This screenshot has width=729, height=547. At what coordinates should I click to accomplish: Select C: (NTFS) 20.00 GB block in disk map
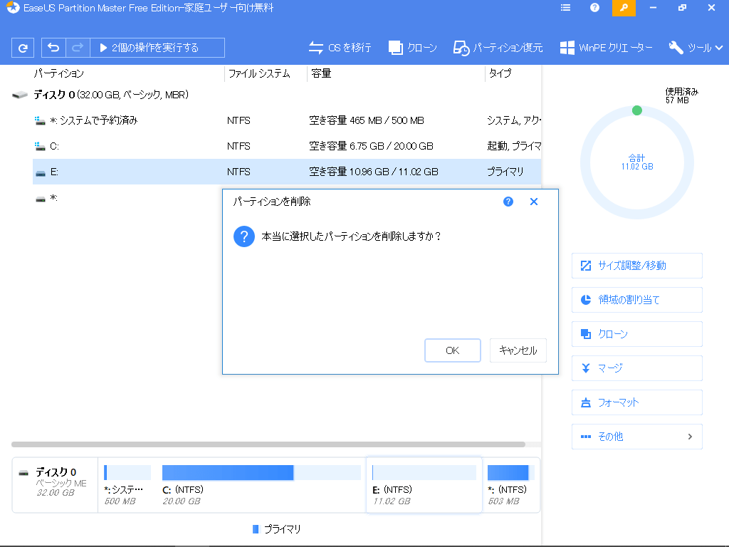tap(261, 484)
